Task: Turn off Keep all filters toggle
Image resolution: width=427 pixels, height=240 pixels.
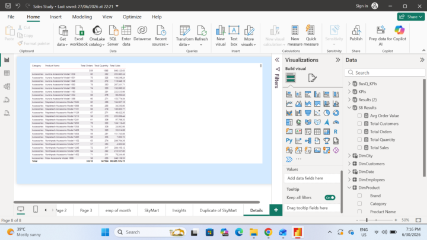Action: [x=330, y=197]
